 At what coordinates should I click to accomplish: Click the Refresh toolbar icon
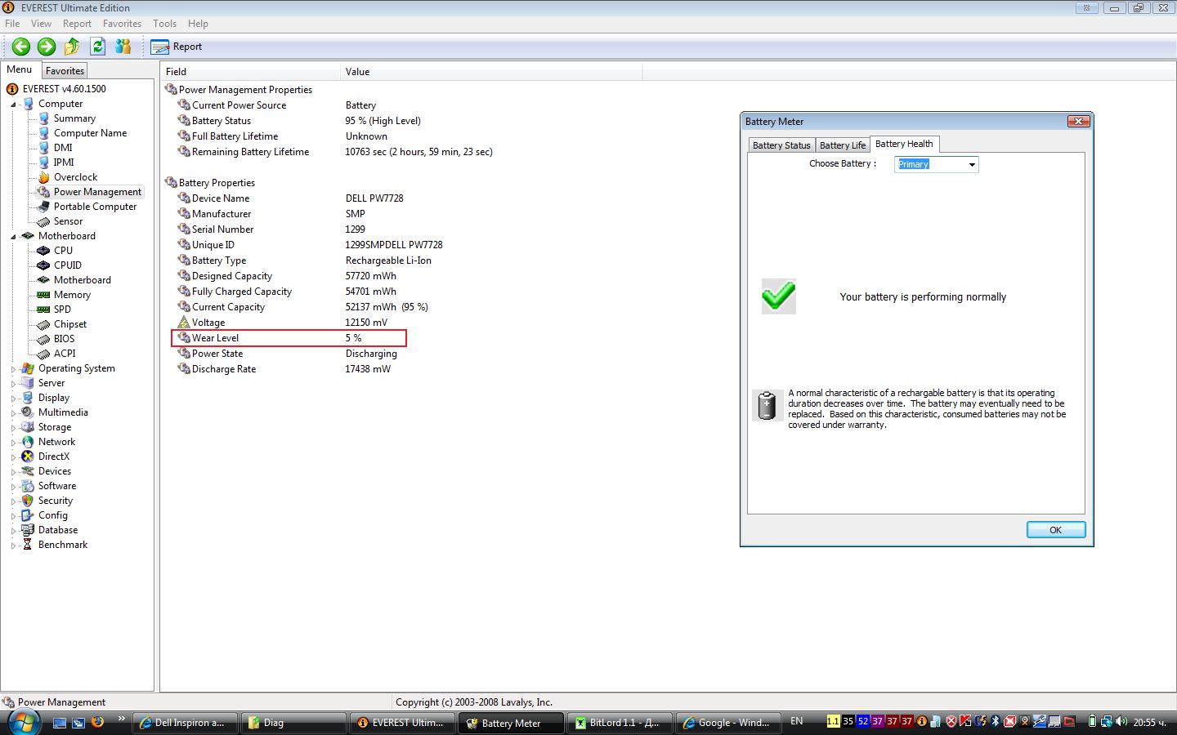(x=98, y=47)
